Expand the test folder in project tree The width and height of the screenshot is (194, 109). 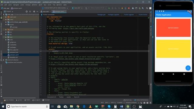click(x=6, y=37)
